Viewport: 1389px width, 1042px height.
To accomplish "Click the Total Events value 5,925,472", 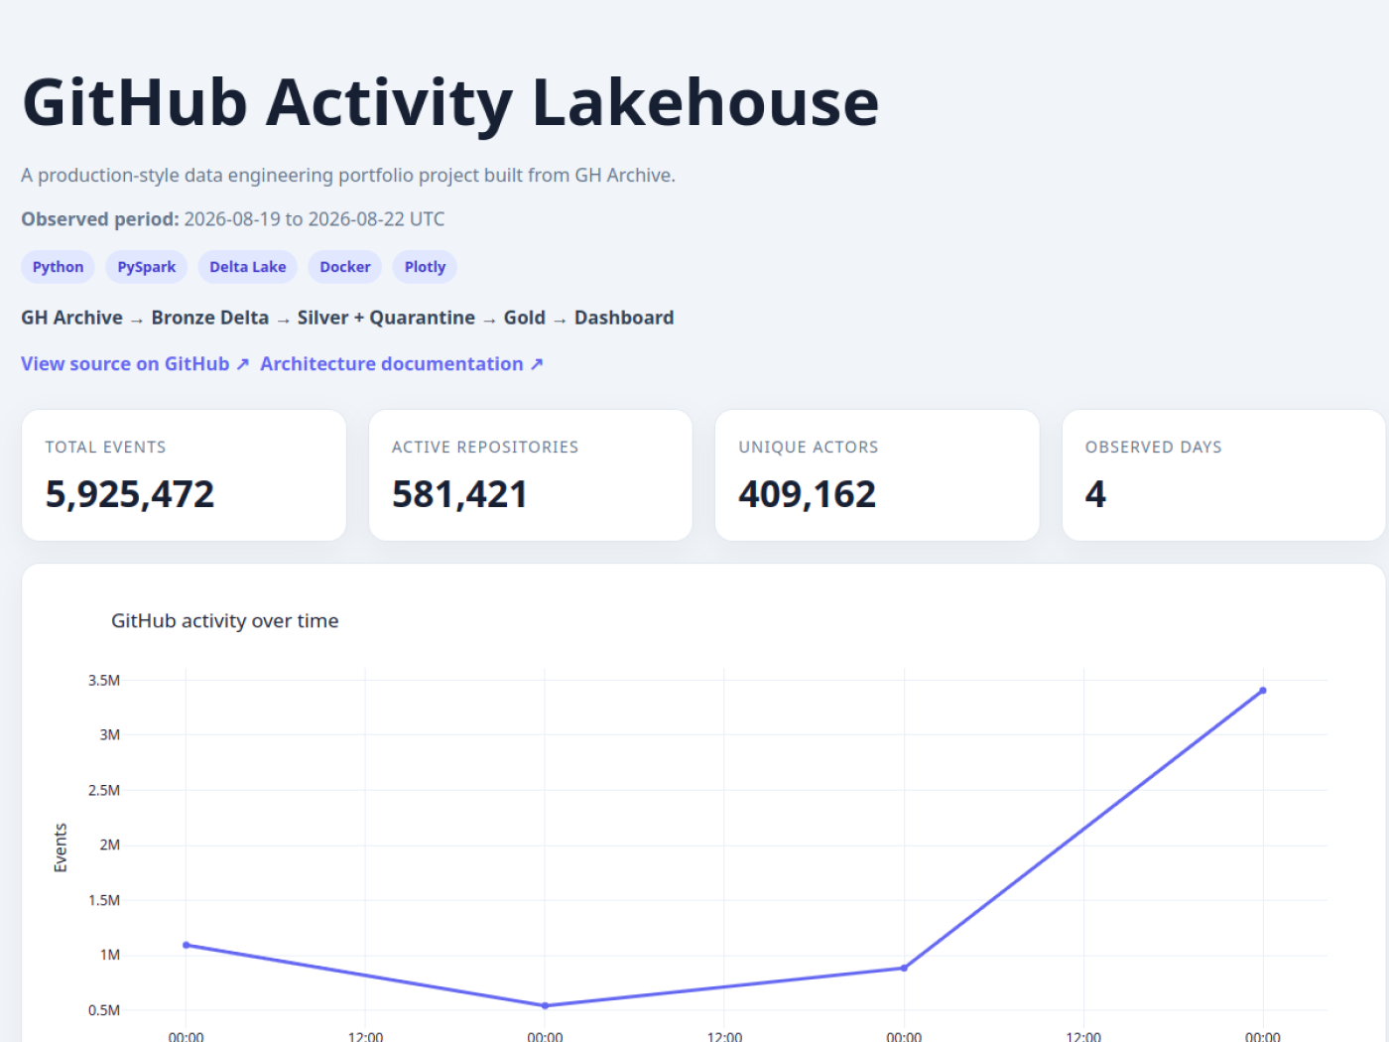I will click(x=130, y=494).
